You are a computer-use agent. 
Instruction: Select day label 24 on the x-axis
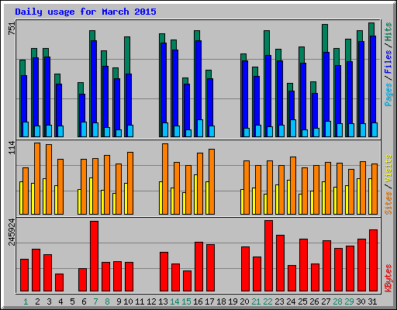(291, 301)
